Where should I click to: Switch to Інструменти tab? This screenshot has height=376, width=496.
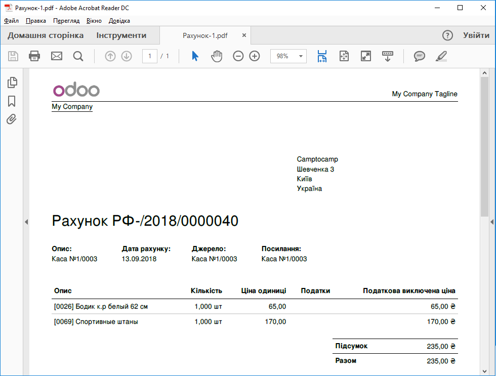pos(121,35)
